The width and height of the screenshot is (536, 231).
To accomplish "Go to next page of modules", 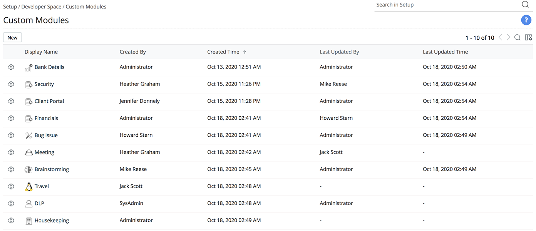I will point(509,37).
